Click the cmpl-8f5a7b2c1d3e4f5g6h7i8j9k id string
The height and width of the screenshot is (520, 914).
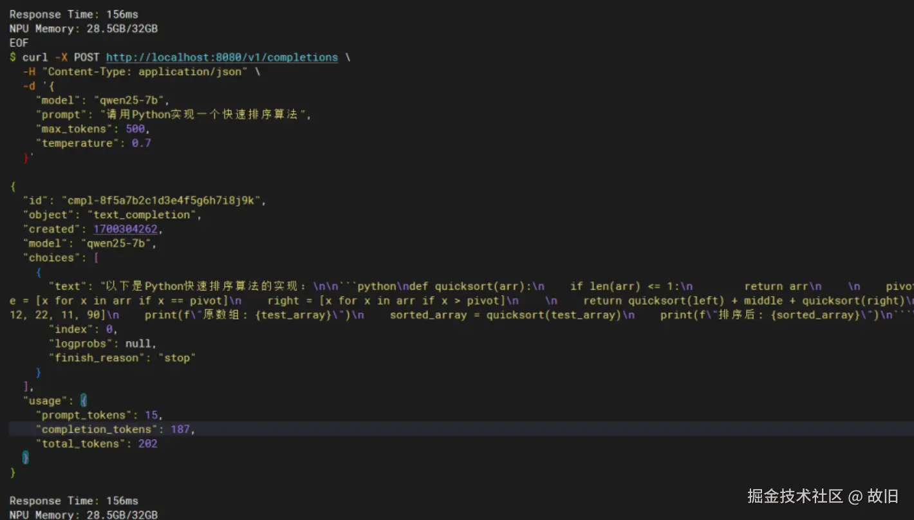coord(164,200)
